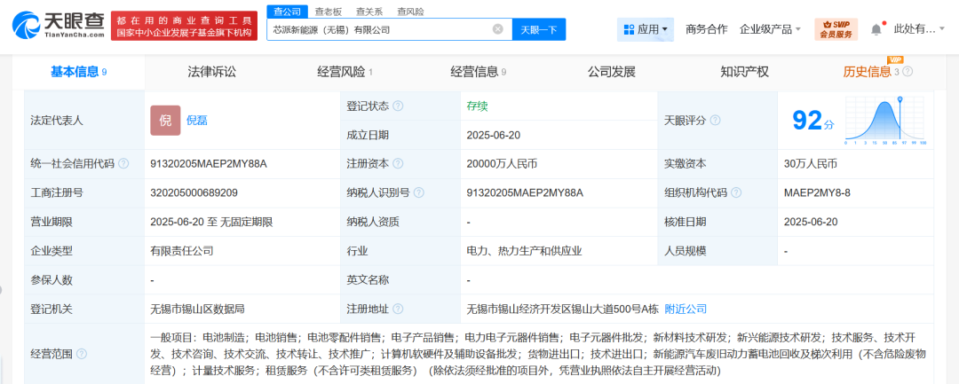Click help icon beside 历史信息 tab
Viewport: 959px width, 384px height.
[x=907, y=72]
